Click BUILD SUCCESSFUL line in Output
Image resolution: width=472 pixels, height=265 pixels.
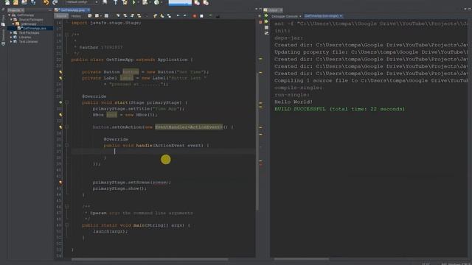tap(339, 109)
